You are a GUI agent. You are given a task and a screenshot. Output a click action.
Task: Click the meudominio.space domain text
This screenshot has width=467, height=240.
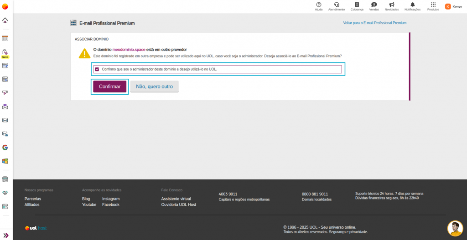click(x=129, y=49)
